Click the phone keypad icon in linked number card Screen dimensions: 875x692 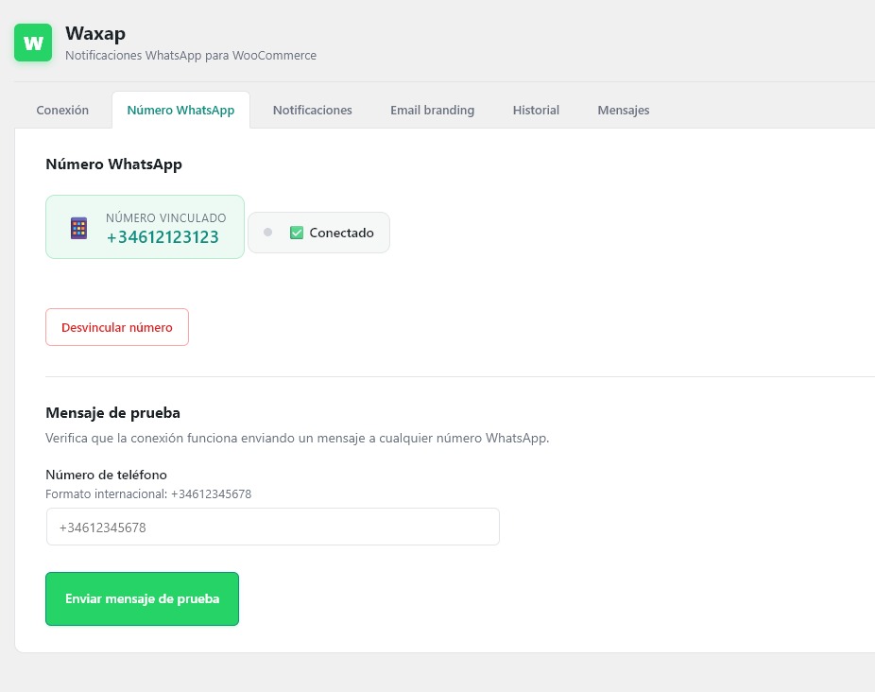coord(78,228)
